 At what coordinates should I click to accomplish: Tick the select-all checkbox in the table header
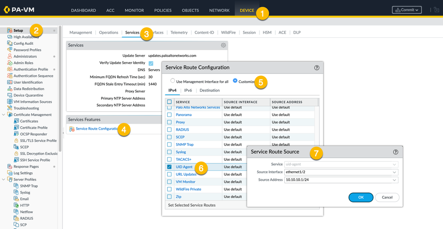point(169,102)
